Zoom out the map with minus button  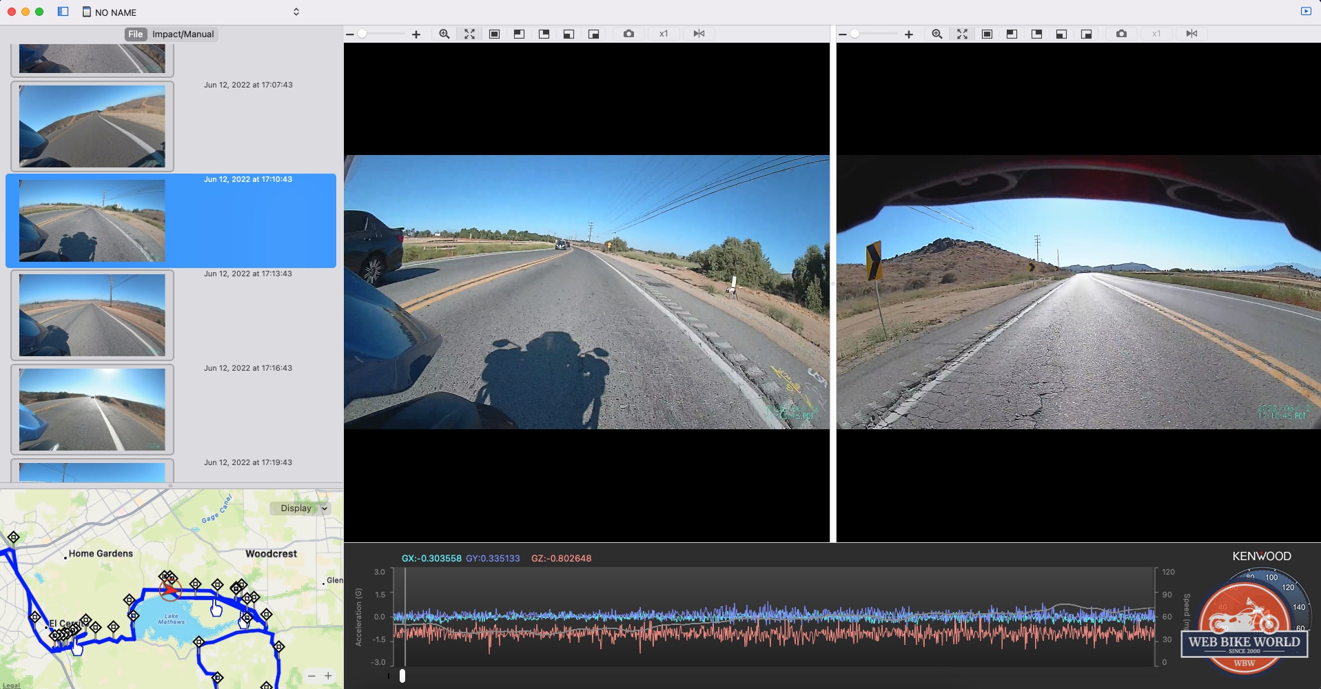[311, 676]
